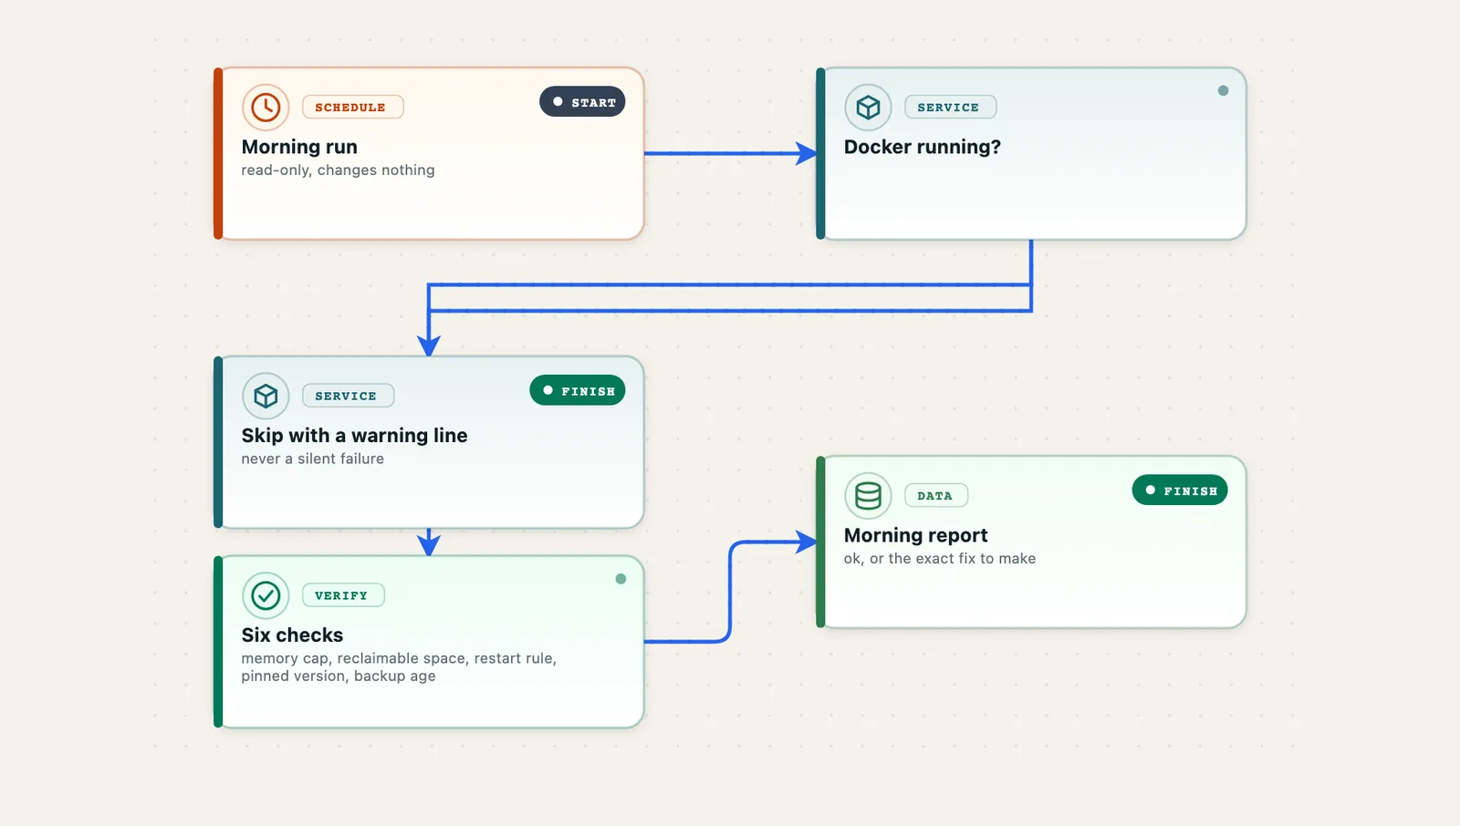Screen dimensions: 1460x826
Task: Click the SERVICE tag on Docker running? node
Action: 950,108
